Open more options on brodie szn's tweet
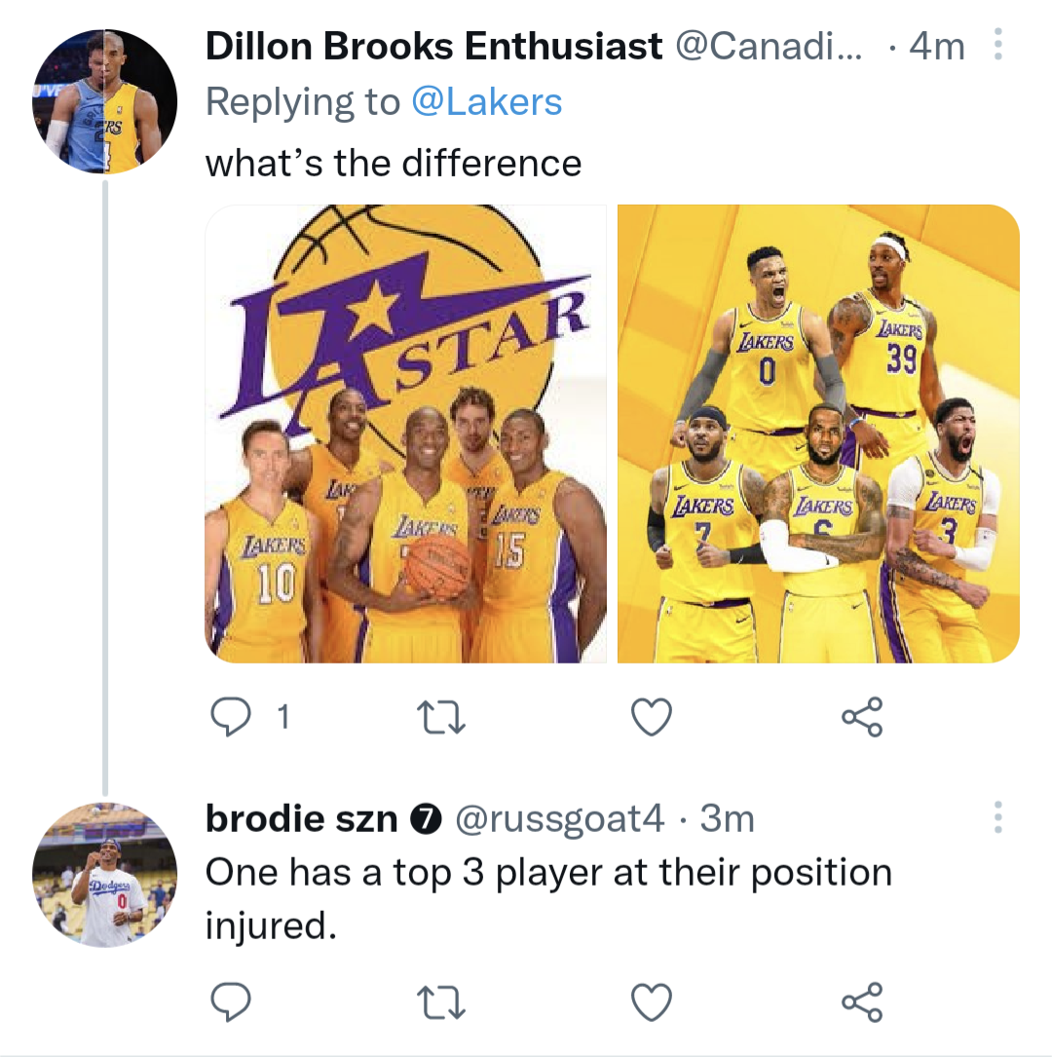The image size is (1052, 1057). click(997, 818)
